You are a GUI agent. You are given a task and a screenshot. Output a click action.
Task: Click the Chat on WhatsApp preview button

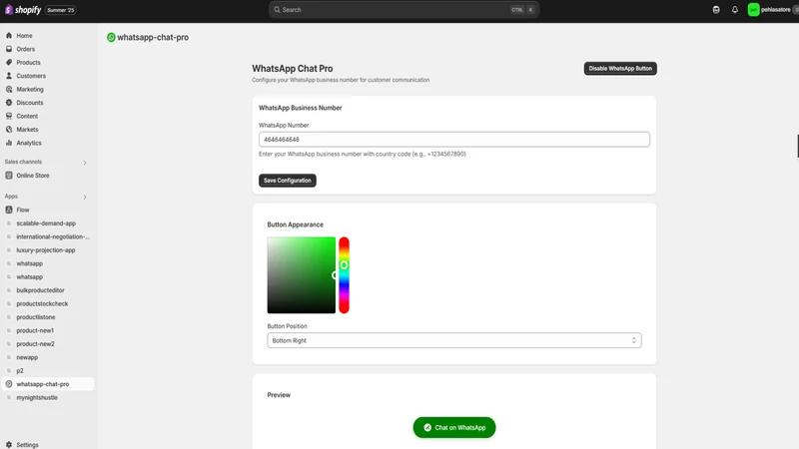(454, 428)
